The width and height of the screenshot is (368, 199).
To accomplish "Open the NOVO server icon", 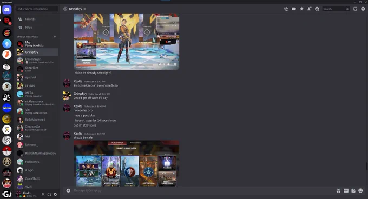I will click(7, 108).
